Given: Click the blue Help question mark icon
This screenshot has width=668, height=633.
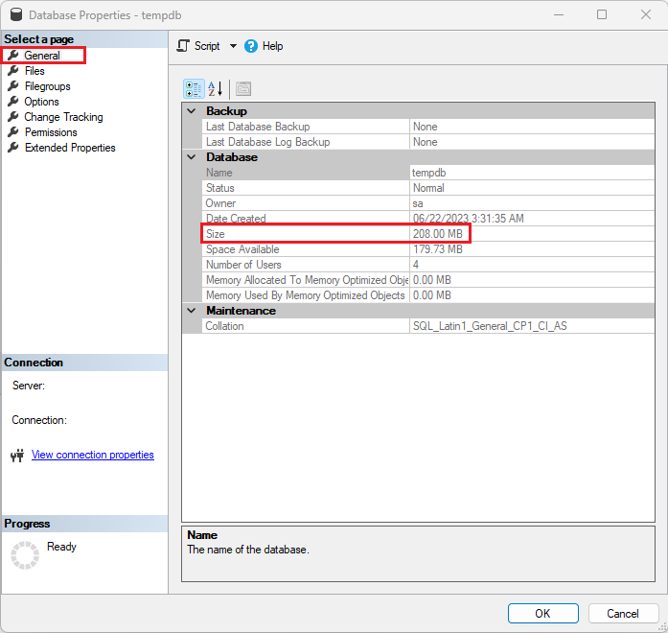Looking at the screenshot, I should (x=251, y=46).
